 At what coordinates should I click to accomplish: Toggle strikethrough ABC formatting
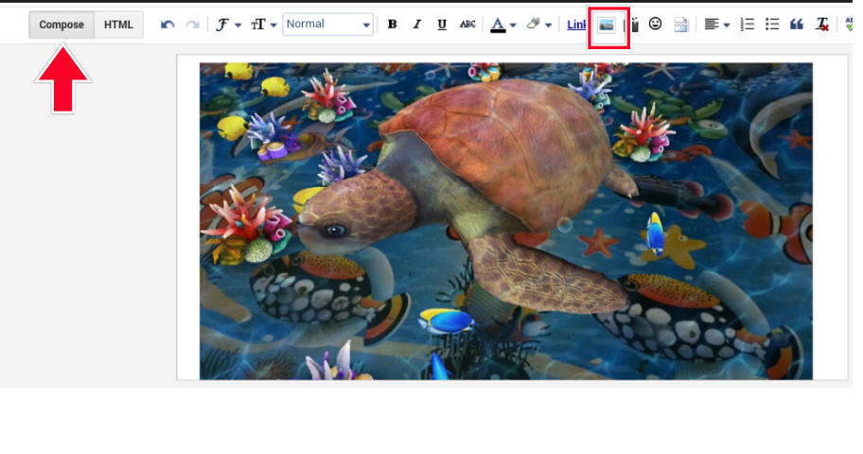467,25
